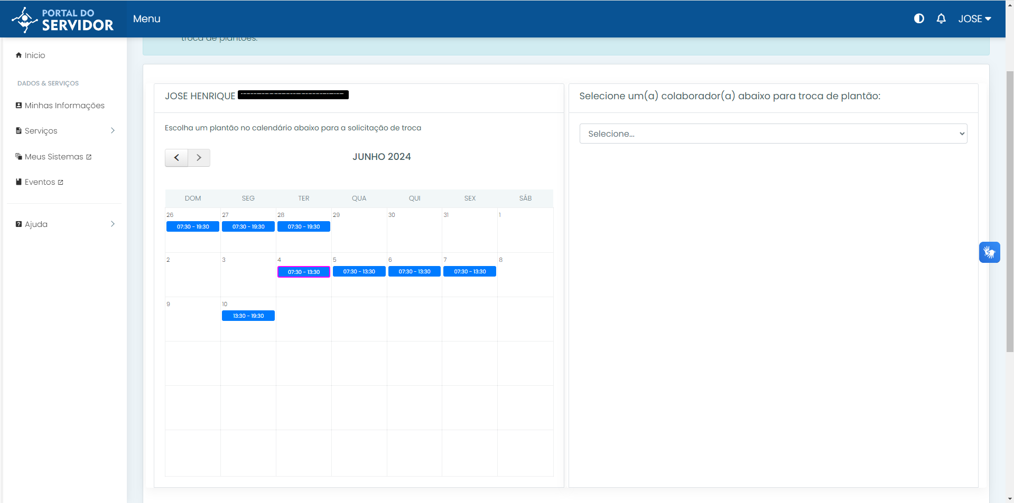Click the SÁB column header

(525, 198)
